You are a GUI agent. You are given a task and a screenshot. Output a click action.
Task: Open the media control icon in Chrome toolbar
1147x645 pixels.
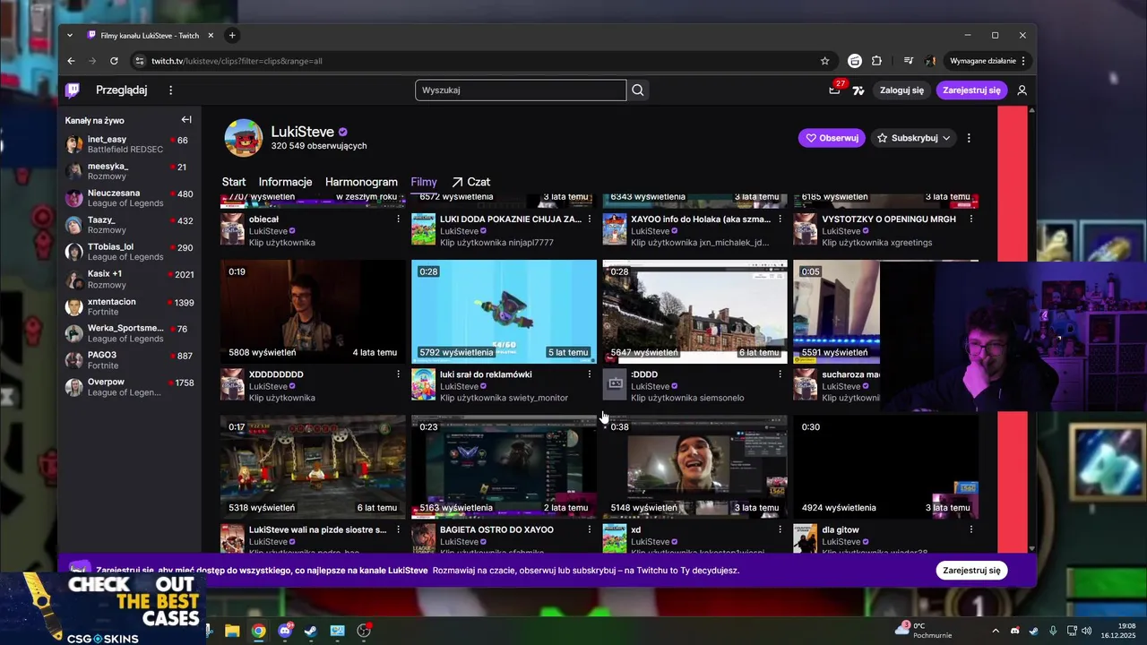coord(908,61)
